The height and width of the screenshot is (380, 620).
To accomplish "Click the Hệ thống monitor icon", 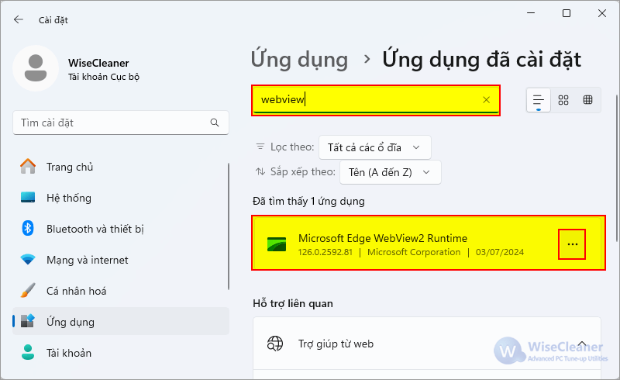I will 28,197.
